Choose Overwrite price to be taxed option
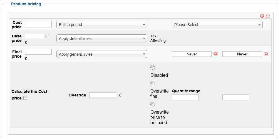This screenshot has height=138, width=278. pyautogui.click(x=152, y=104)
